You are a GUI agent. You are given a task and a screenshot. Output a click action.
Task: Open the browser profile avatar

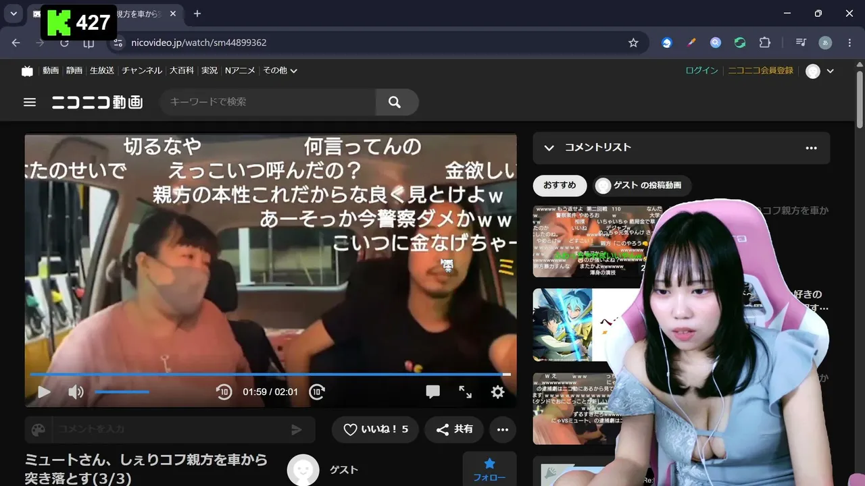pos(825,43)
